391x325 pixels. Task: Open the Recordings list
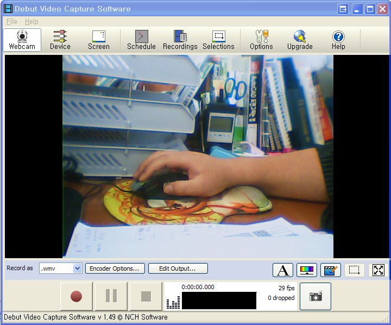click(180, 40)
